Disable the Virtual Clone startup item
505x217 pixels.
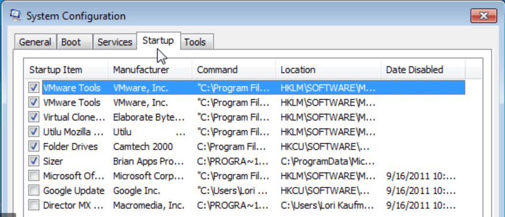coord(34,117)
